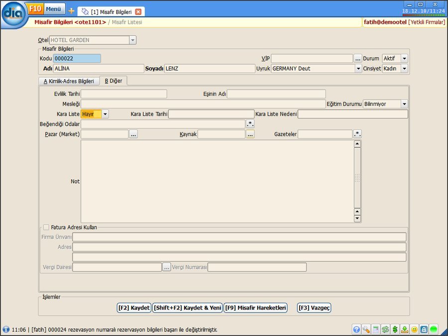Open VIP lookup with the ellipsis button
The height and width of the screenshot is (336, 448).
pyautogui.click(x=357, y=59)
